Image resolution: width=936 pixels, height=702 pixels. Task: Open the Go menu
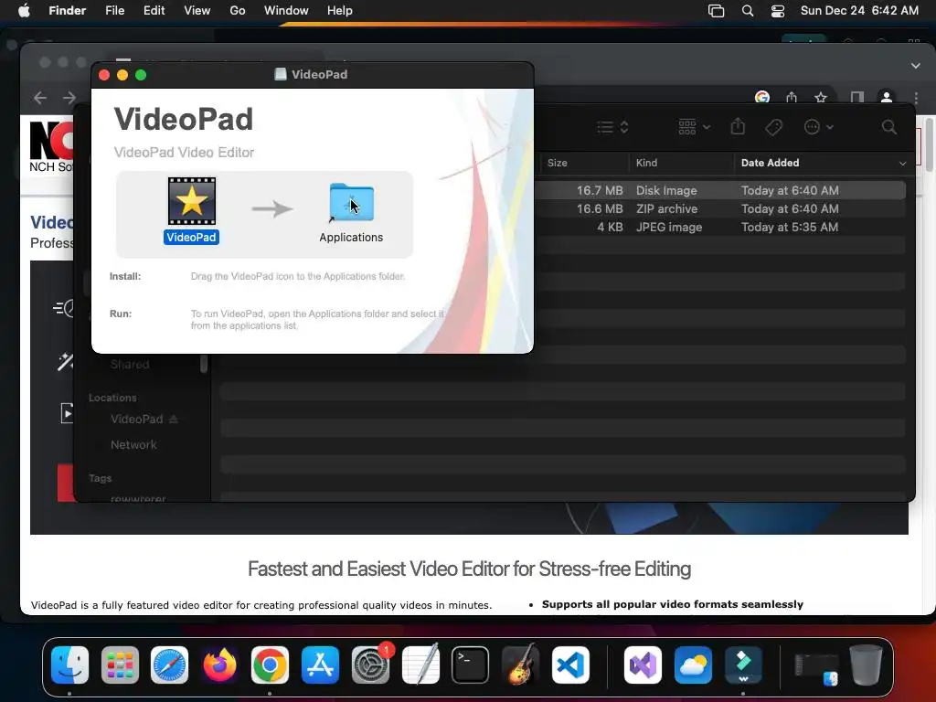[x=238, y=11]
